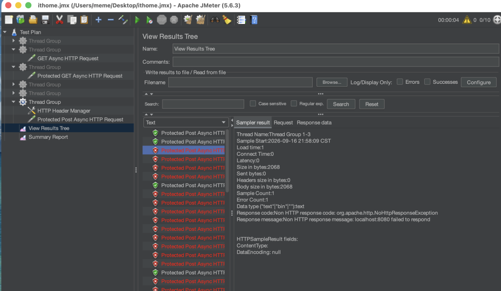Viewport: 501px width, 291px height.
Task: Click the Search button
Action: coord(341,104)
